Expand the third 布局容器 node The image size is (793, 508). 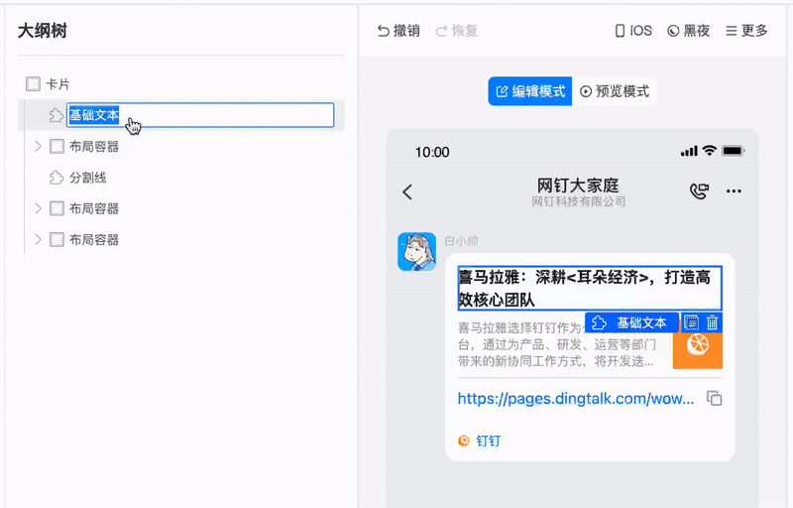(x=38, y=239)
